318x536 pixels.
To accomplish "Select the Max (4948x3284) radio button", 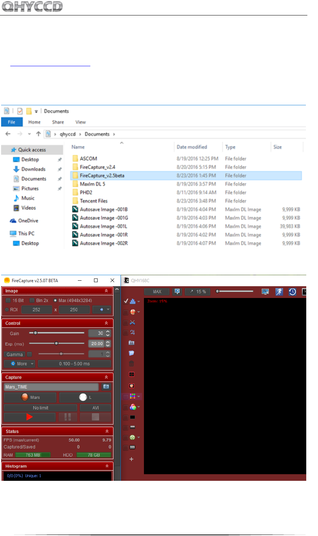I will (x=55, y=301).
